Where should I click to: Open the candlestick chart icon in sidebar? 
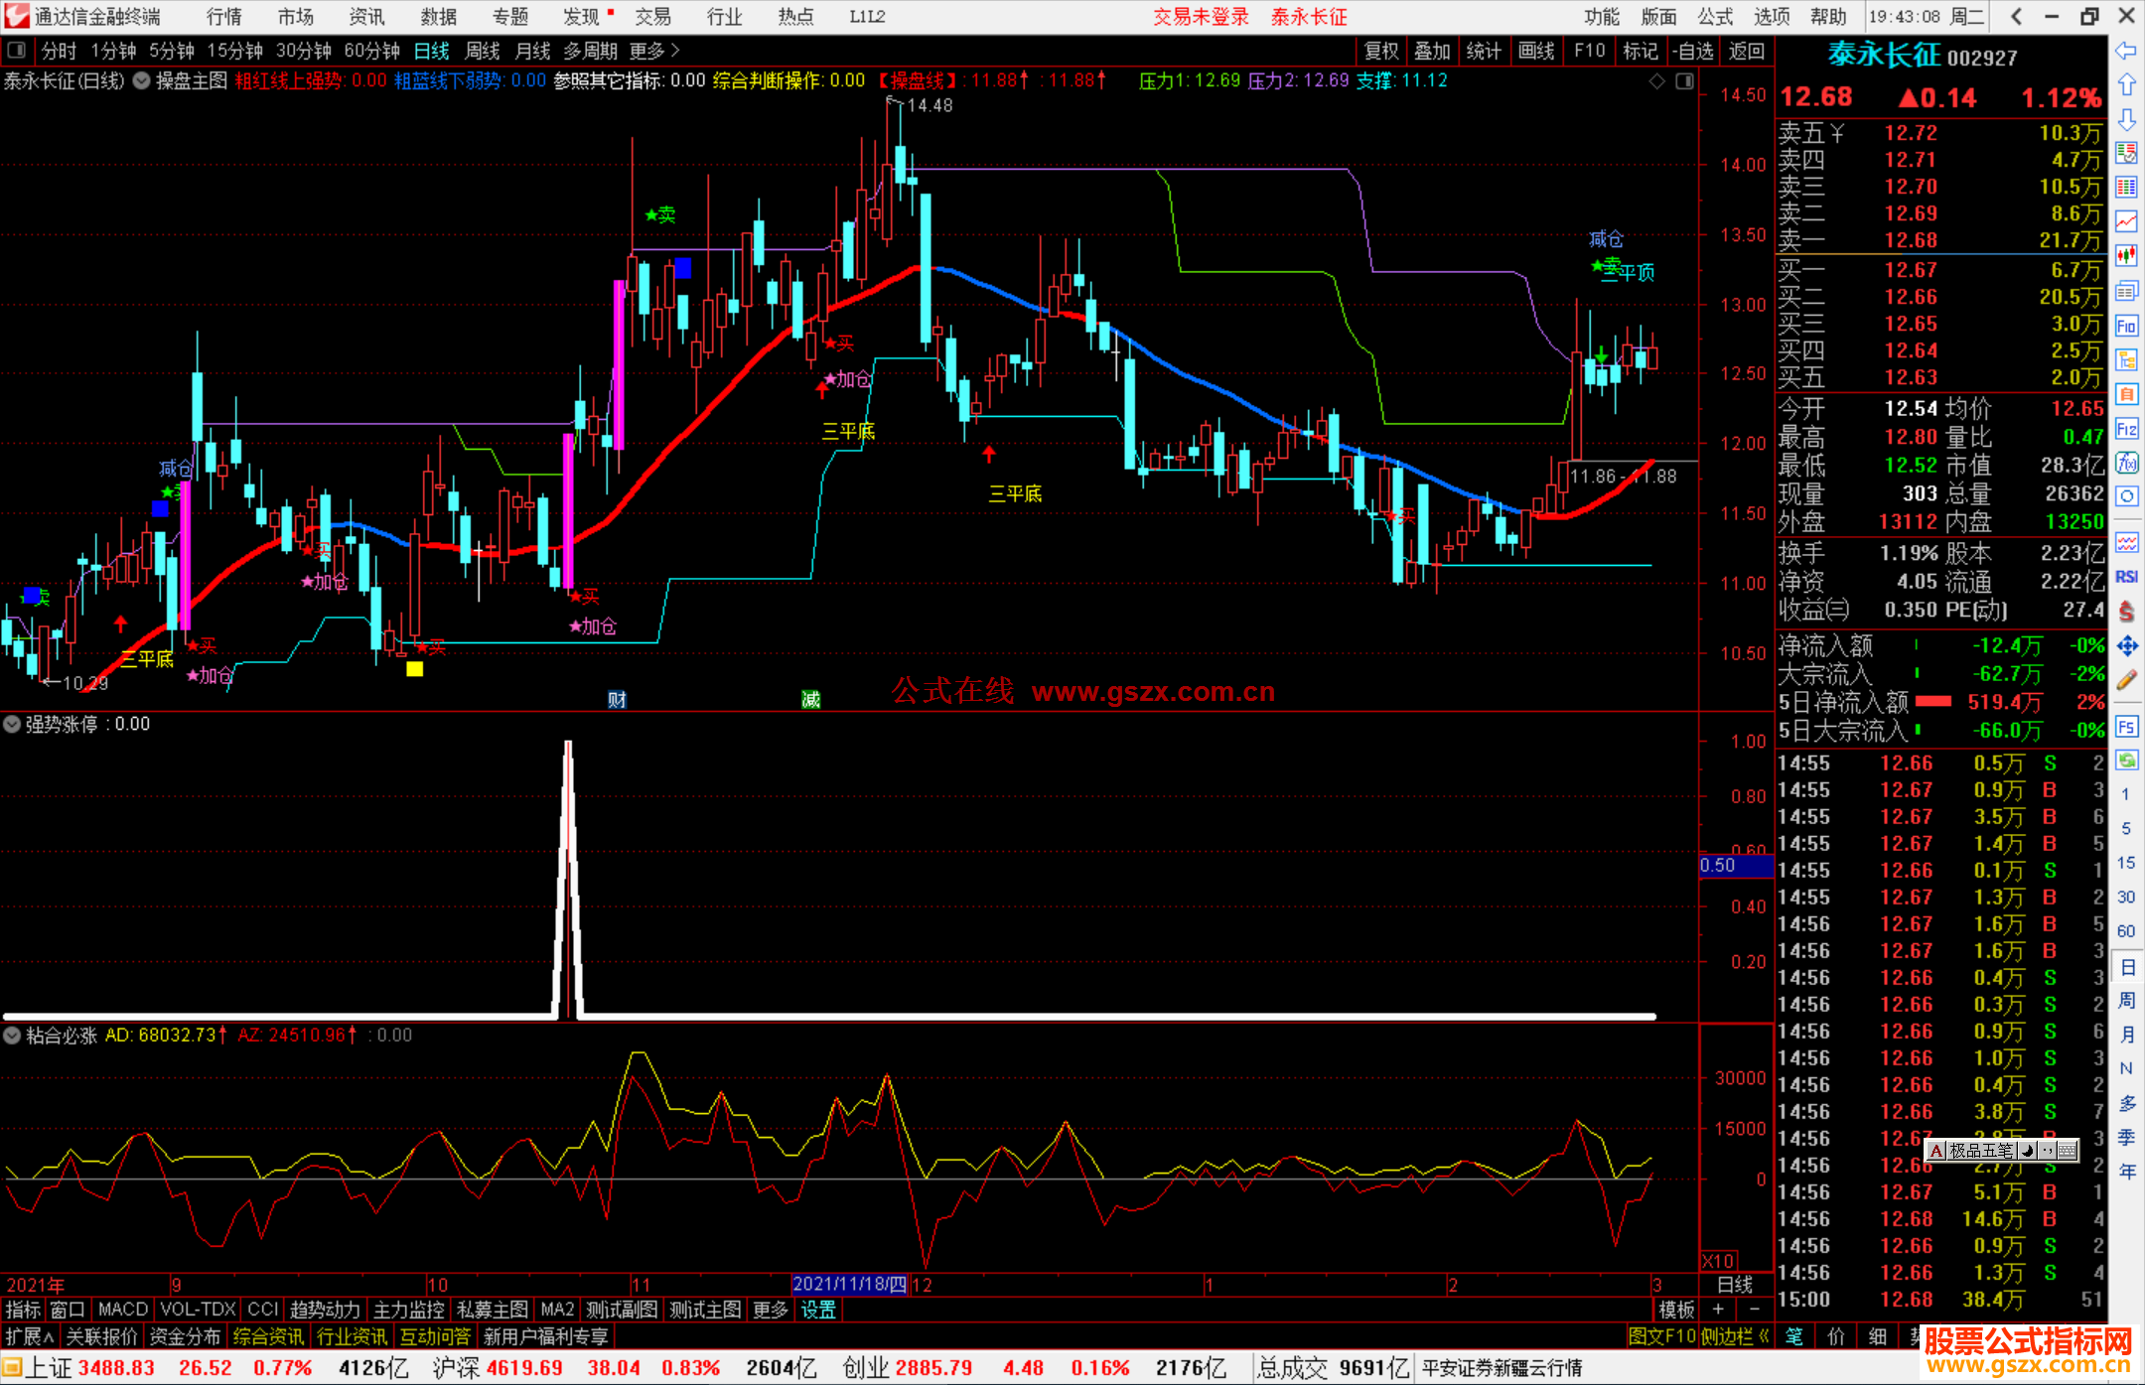pyautogui.click(x=2126, y=255)
